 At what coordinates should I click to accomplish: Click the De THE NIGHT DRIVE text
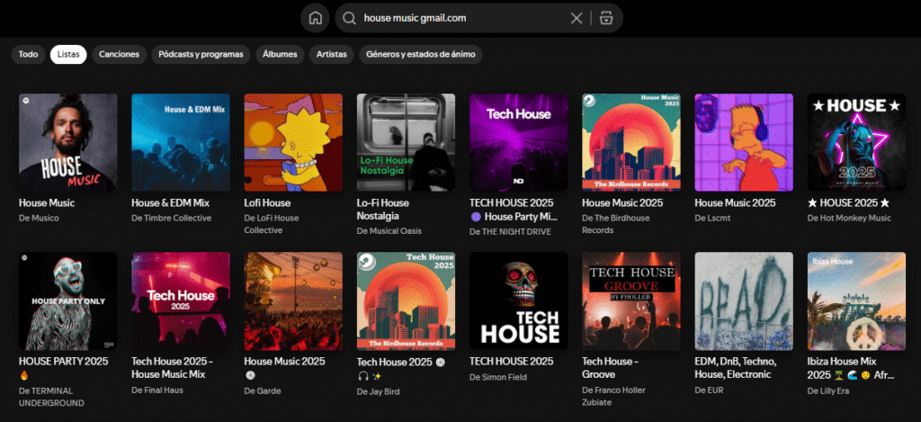click(511, 231)
